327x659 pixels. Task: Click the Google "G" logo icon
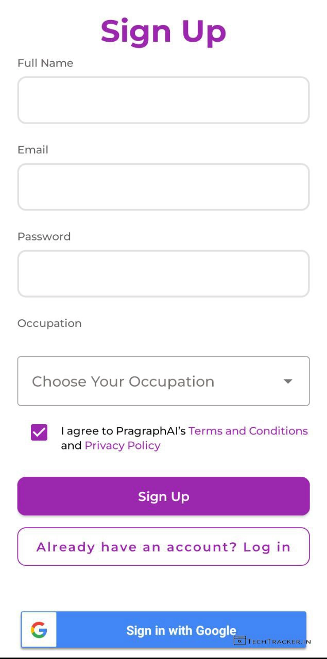(39, 630)
